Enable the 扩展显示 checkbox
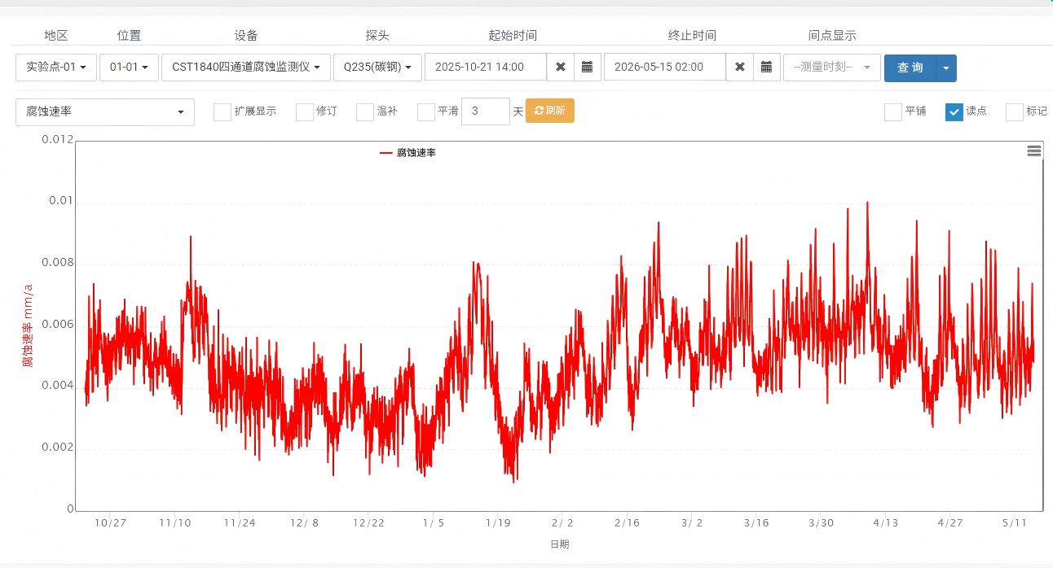This screenshot has height=568, width=1053. (222, 112)
